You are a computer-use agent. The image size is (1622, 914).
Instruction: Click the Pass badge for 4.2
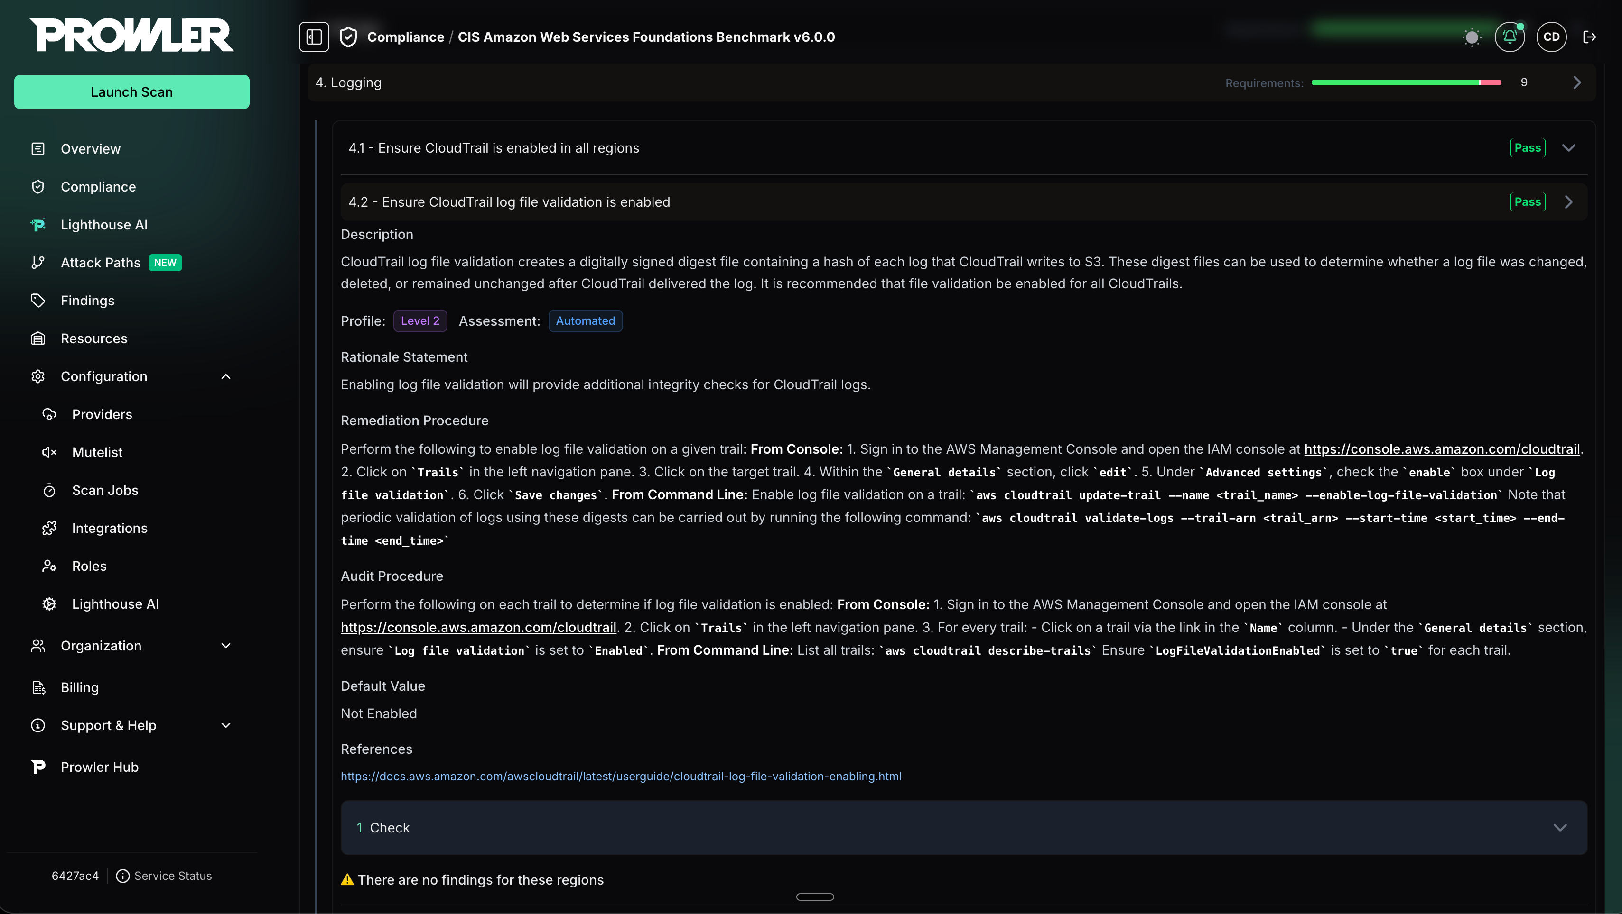(x=1528, y=202)
